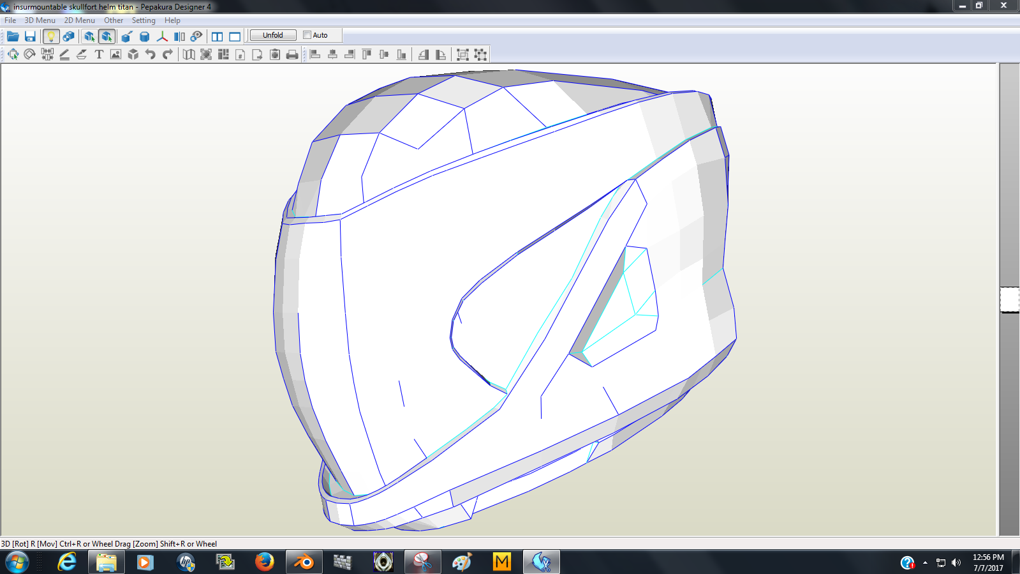The image size is (1020, 574).
Task: Click the undo arrow icon
Action: tap(151, 55)
